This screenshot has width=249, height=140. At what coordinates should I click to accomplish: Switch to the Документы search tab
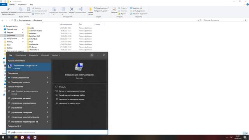(33, 55)
